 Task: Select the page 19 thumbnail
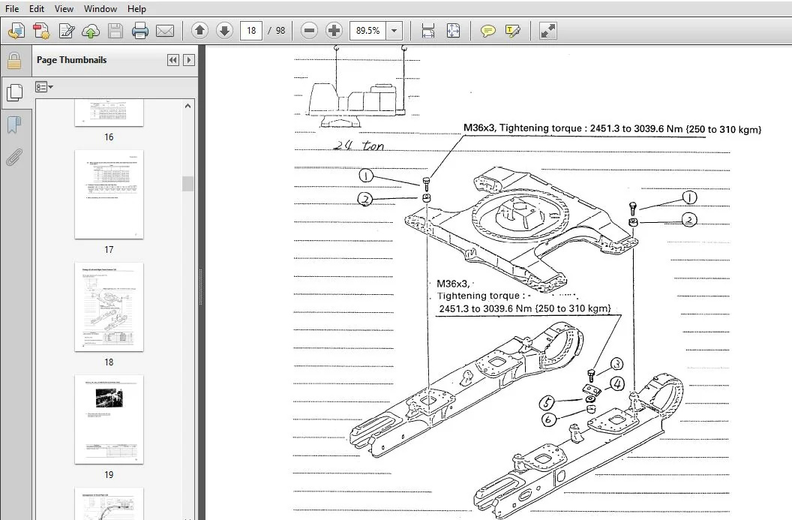tap(109, 419)
